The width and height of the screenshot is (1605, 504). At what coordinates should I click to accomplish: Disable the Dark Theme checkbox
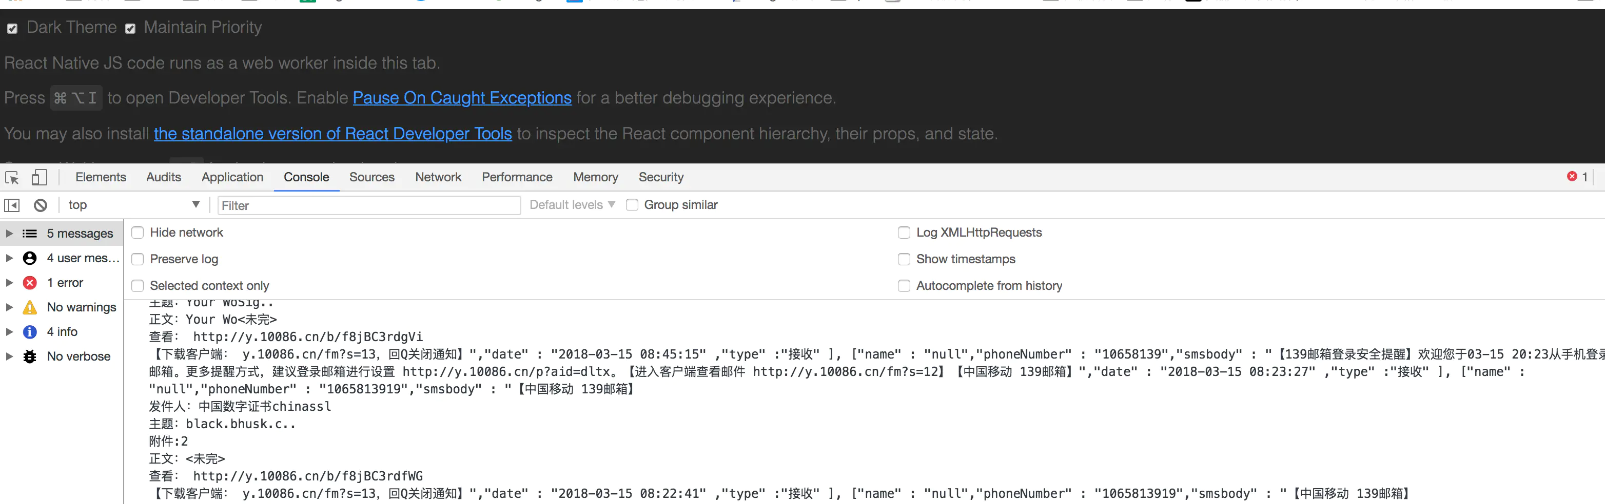[x=12, y=29]
